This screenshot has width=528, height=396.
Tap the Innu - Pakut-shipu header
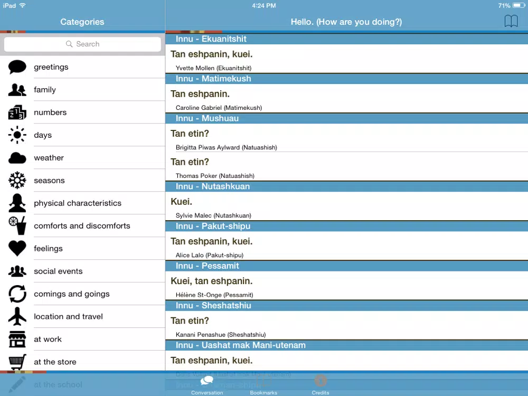click(346, 226)
